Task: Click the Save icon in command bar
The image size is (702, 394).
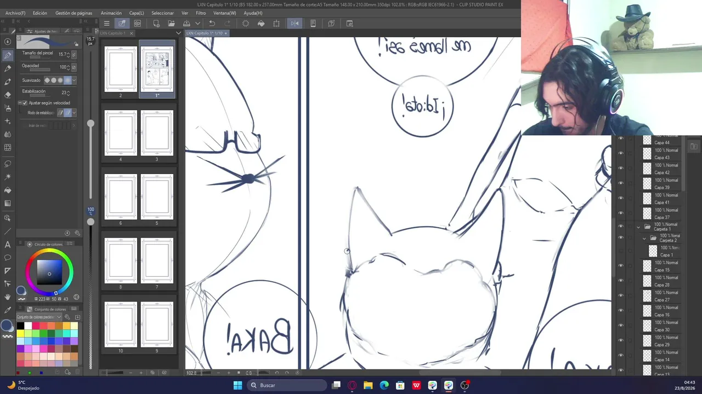Action: pos(186,24)
